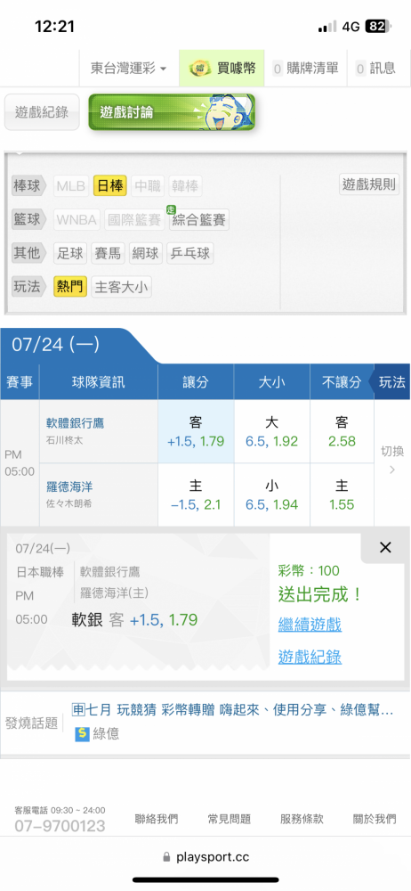
Task: Expand the 切換 arrow beside the match
Action: [x=392, y=460]
